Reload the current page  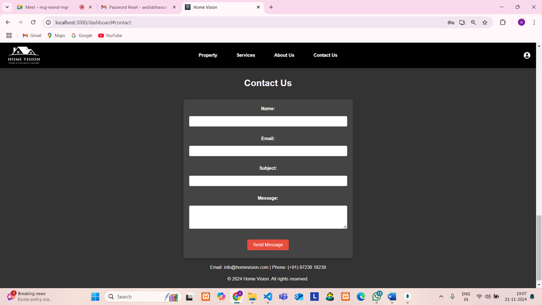[33, 23]
